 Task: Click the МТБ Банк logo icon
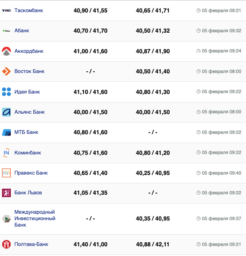6,132
